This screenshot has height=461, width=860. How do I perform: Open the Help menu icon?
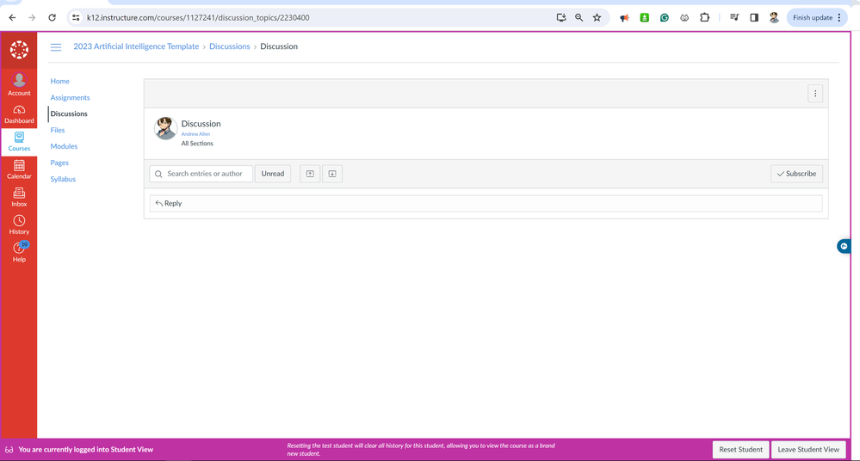coord(19,251)
